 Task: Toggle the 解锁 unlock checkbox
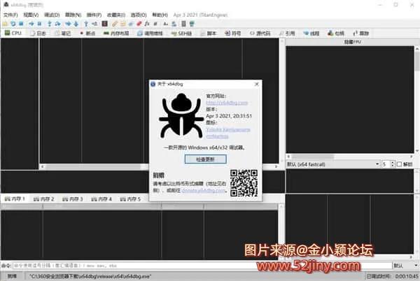(x=399, y=164)
